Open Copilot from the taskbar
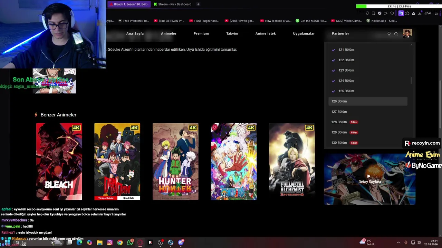Image resolution: width=442 pixels, height=248 pixels. point(89,242)
